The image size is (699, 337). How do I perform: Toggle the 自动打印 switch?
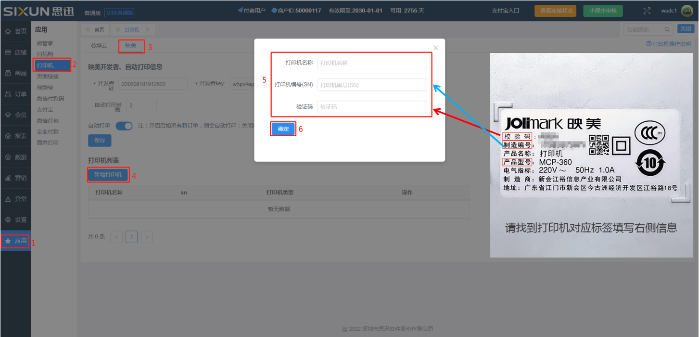pyautogui.click(x=124, y=126)
